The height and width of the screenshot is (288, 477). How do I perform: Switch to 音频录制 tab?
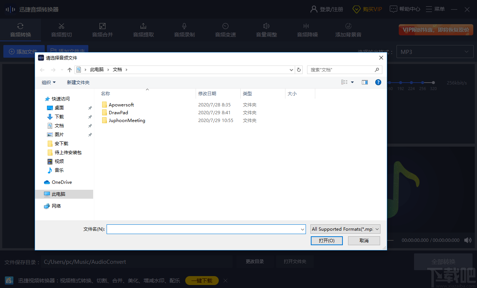coord(184,30)
